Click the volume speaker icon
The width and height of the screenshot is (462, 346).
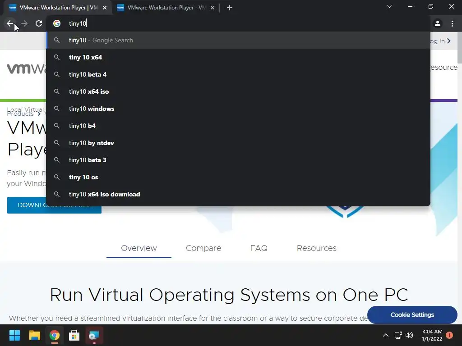pos(409,335)
